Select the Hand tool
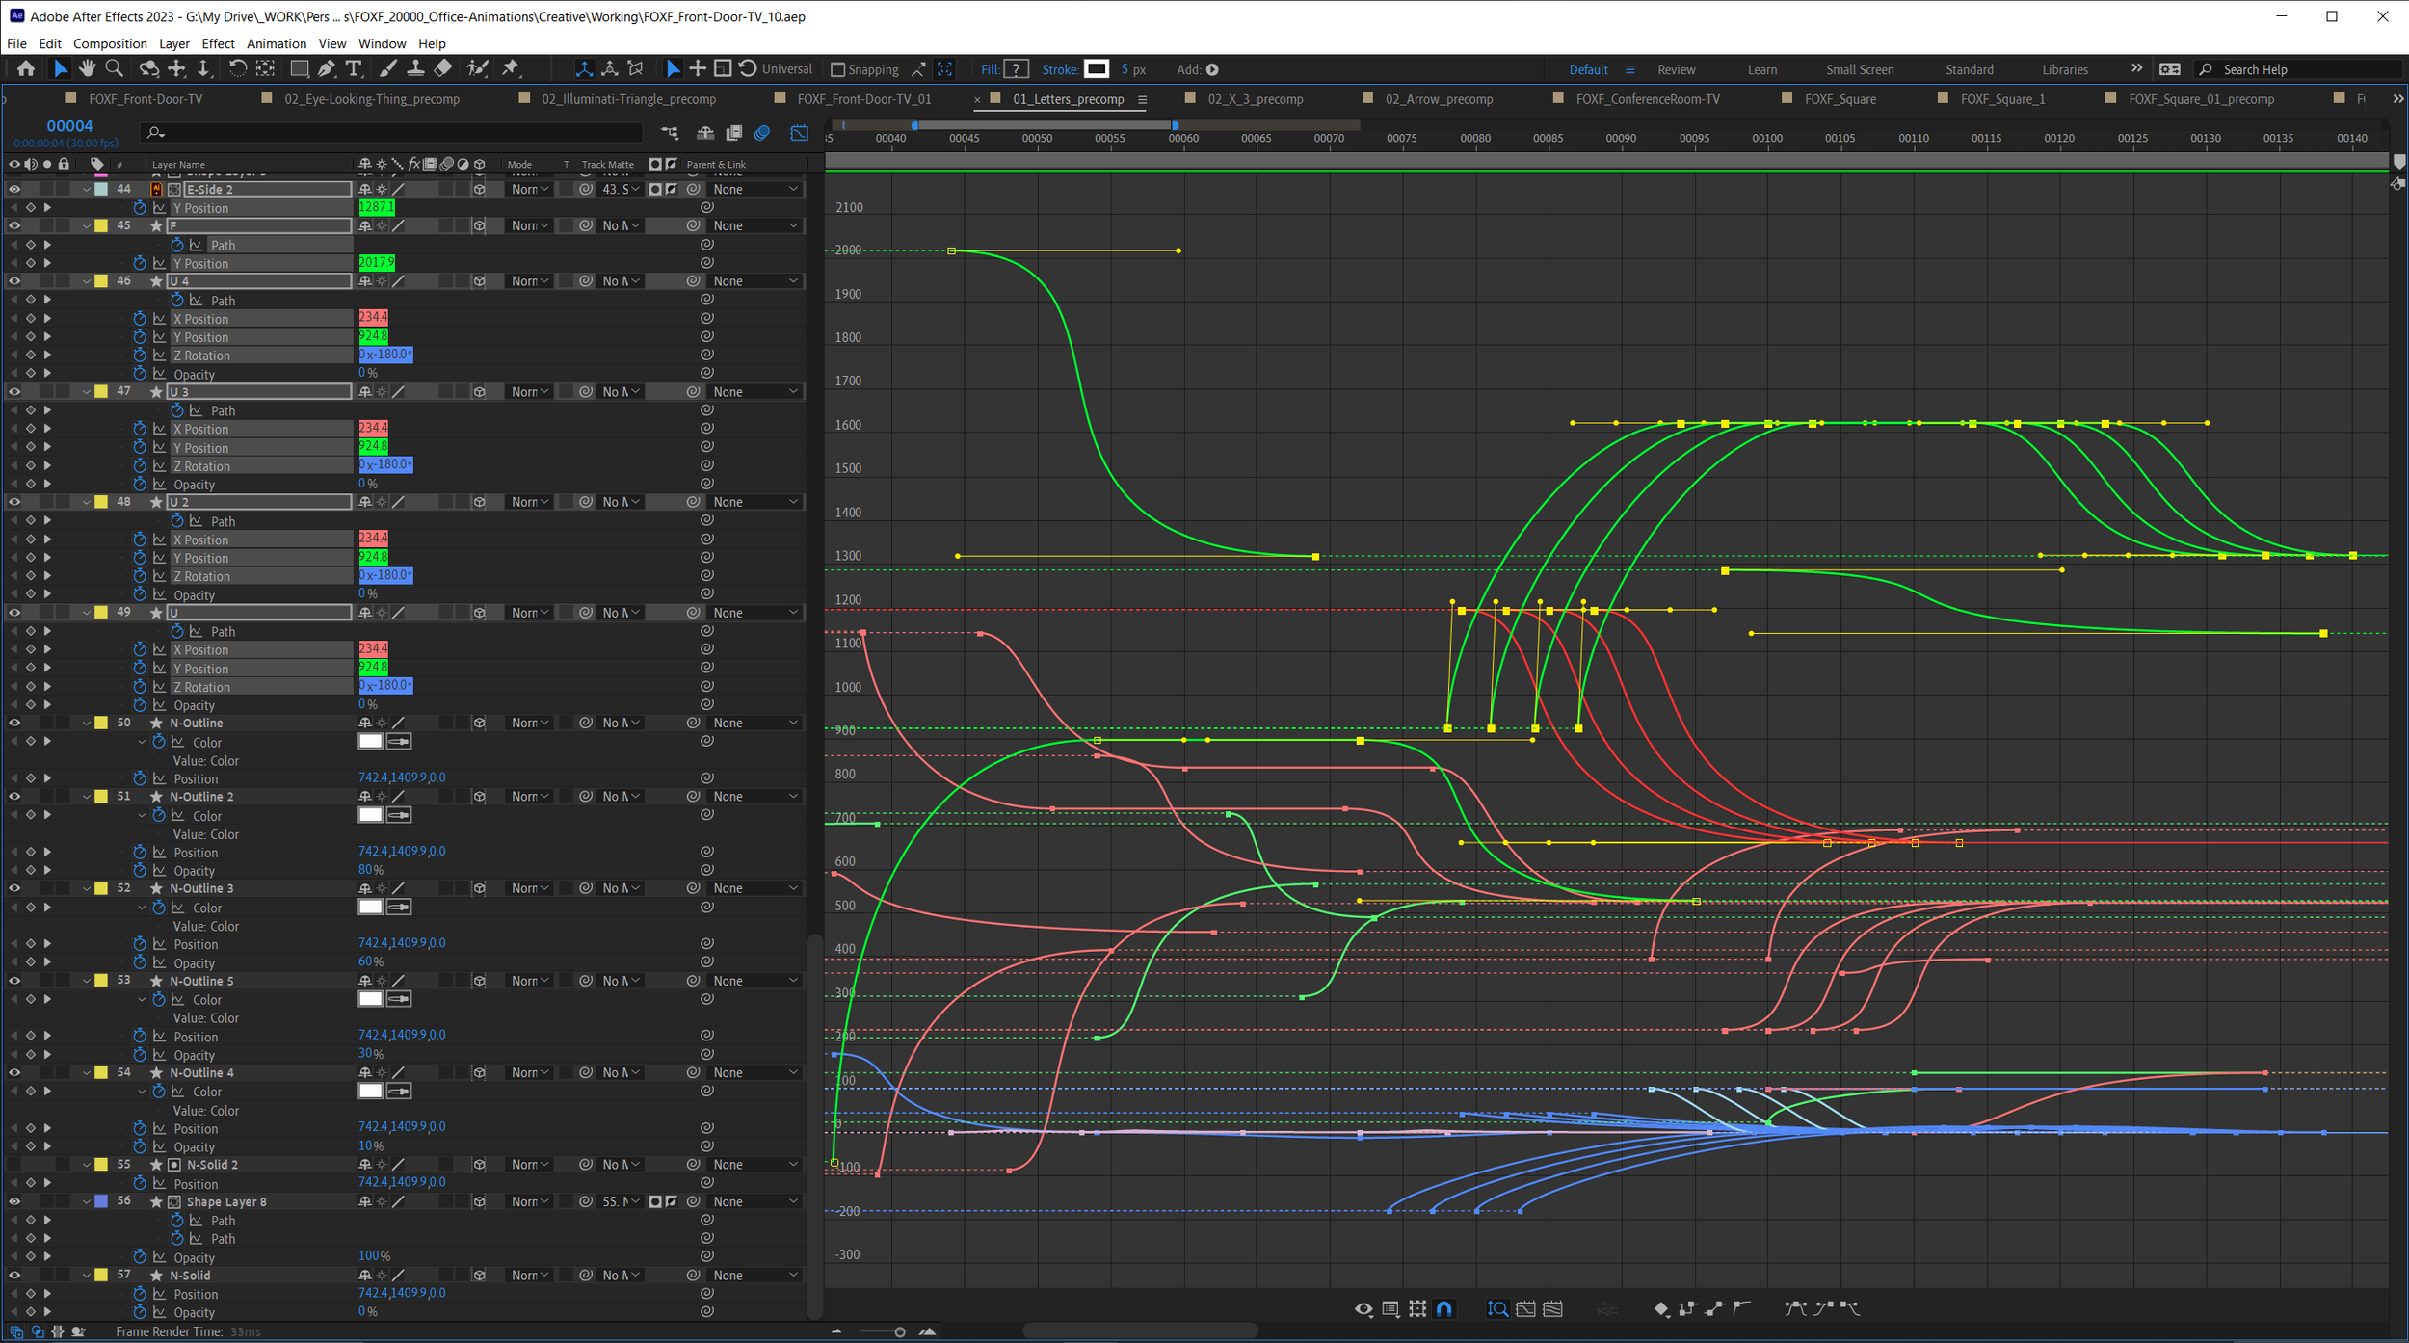Image resolution: width=2409 pixels, height=1343 pixels. click(x=87, y=68)
